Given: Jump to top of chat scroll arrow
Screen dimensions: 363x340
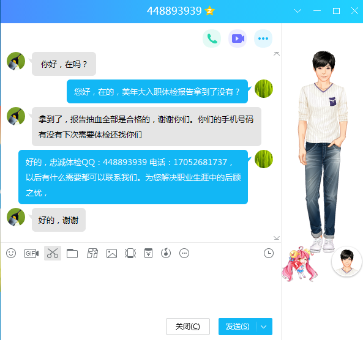Looking at the screenshot, I should [277, 54].
